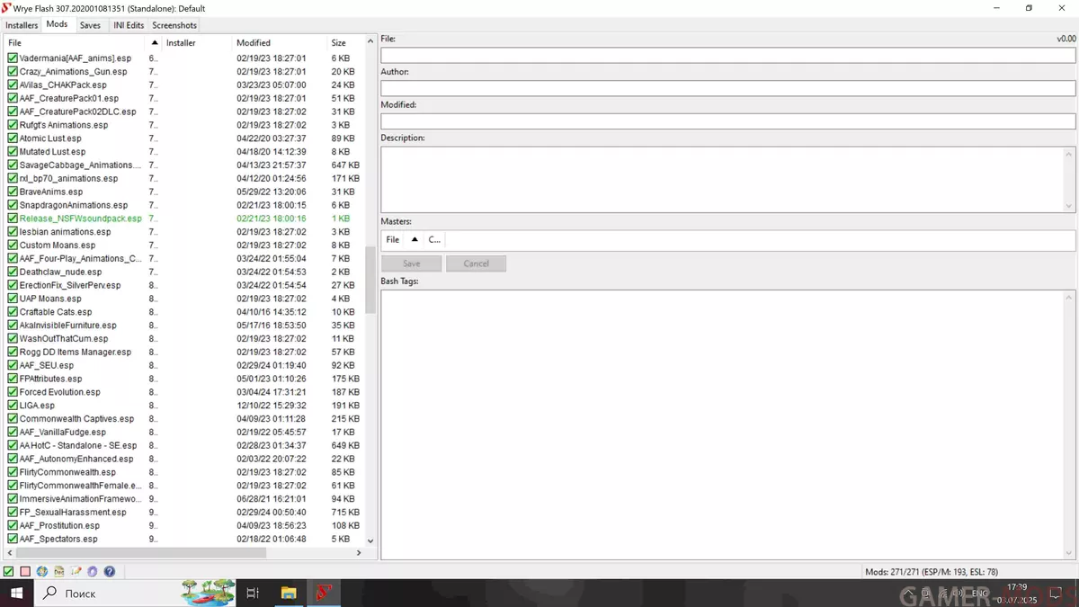Click the mod list scroll down arrow
1079x607 pixels.
click(370, 540)
